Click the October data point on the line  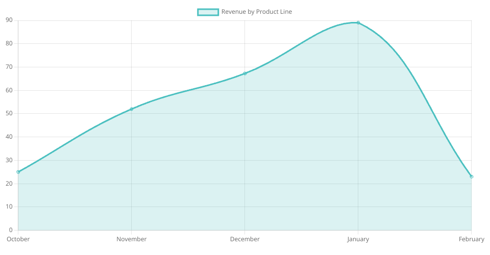click(18, 172)
